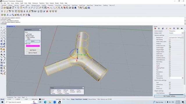The image size is (186, 104).
Task: Select the Naked edges radio button
Action: 26,36
